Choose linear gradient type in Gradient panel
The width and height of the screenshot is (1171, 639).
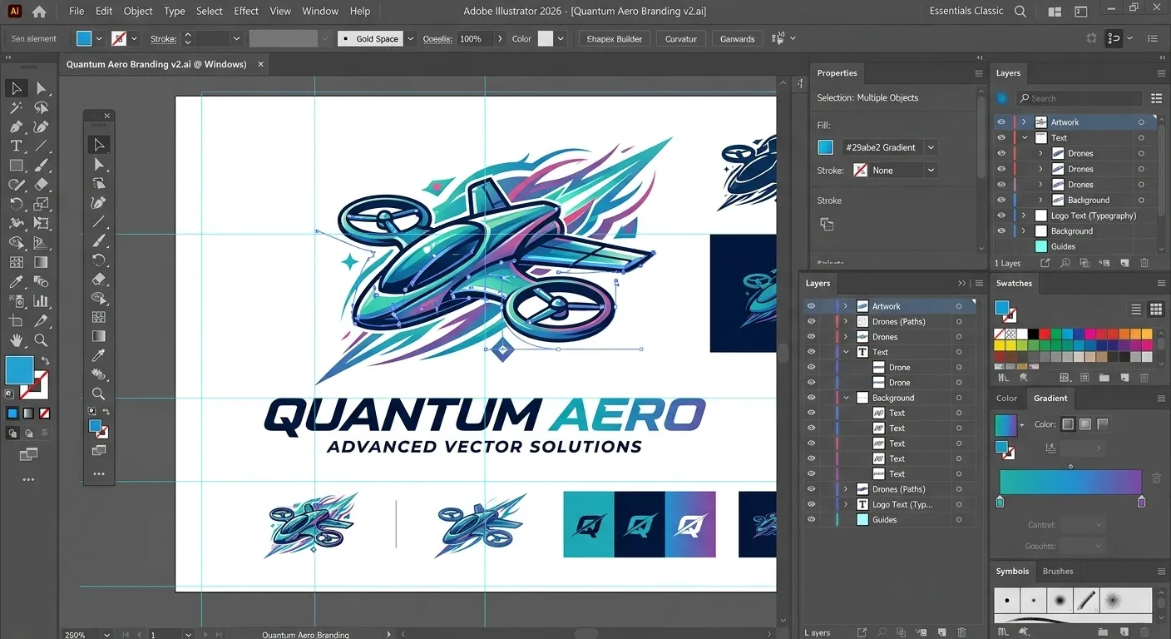pos(1068,424)
